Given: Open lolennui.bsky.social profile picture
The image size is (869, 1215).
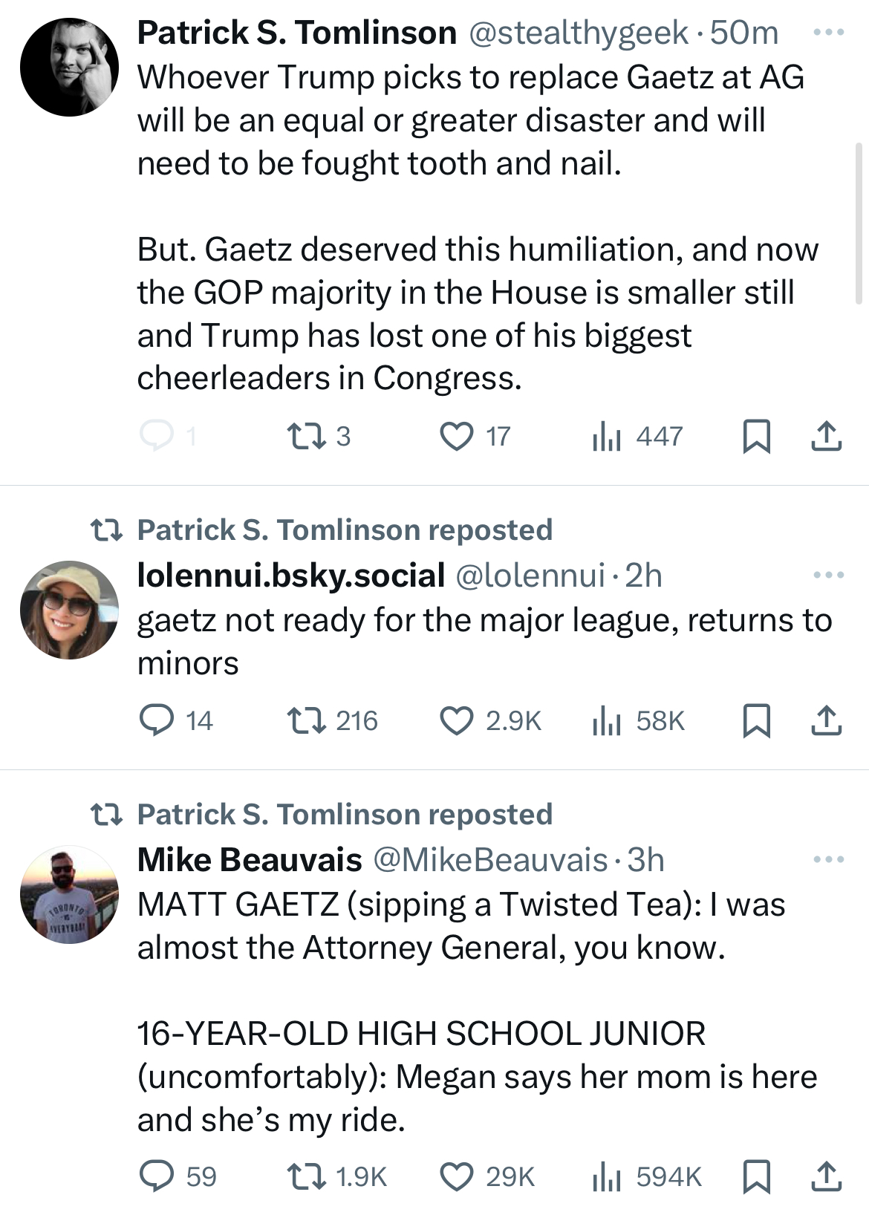Looking at the screenshot, I should pyautogui.click(x=69, y=610).
